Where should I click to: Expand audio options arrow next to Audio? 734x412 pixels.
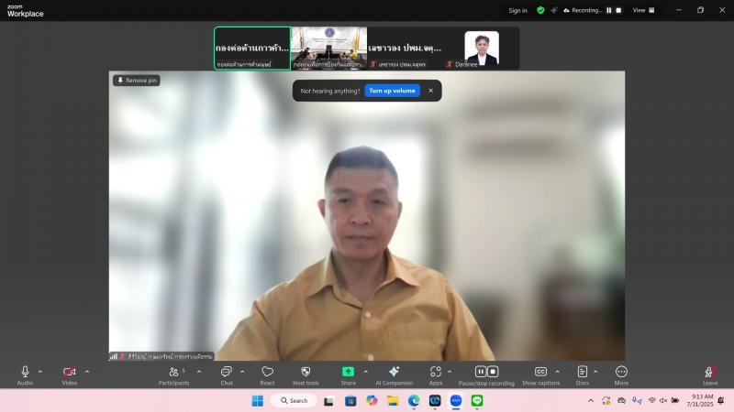coord(40,372)
